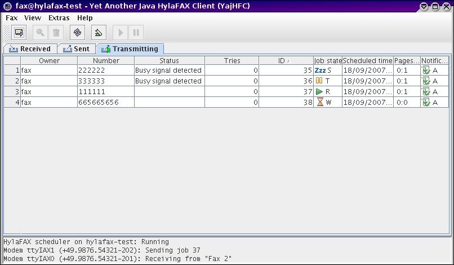This screenshot has height=265, width=454.
Task: Click the green running icon for job 37
Action: tap(319, 91)
